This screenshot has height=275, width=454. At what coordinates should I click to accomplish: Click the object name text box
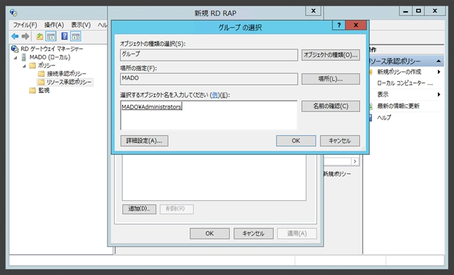[x=209, y=115]
